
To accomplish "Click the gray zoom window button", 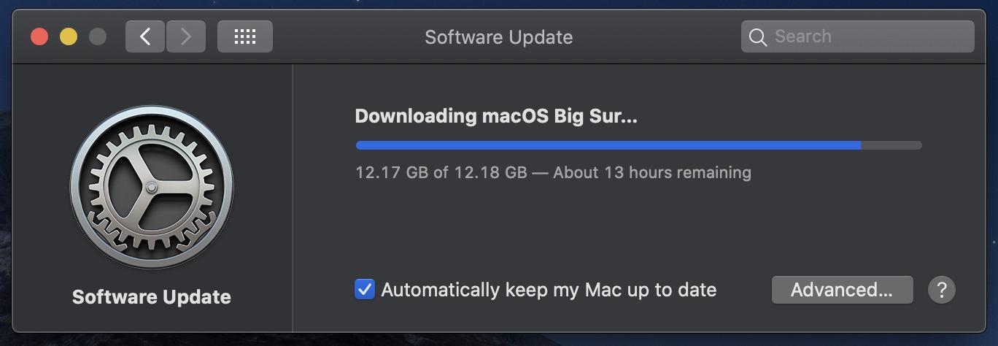I will (x=97, y=36).
